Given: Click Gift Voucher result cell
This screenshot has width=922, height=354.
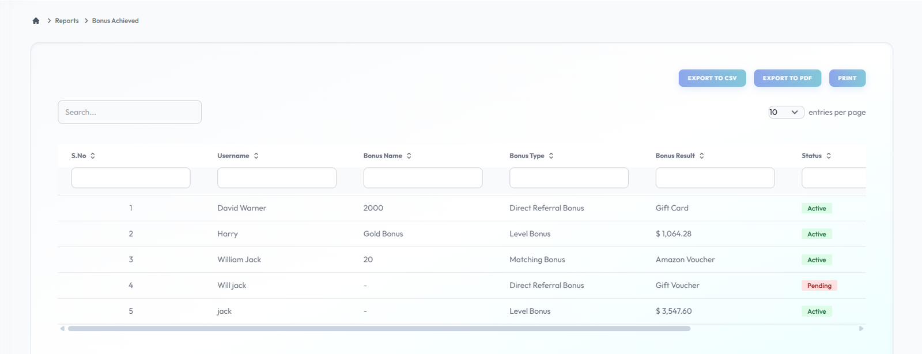Looking at the screenshot, I should point(678,286).
